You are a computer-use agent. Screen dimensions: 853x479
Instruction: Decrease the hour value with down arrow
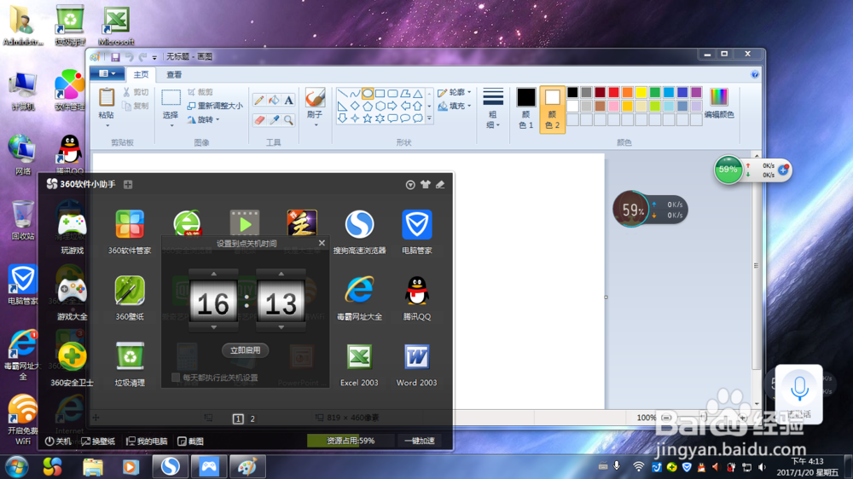214,327
